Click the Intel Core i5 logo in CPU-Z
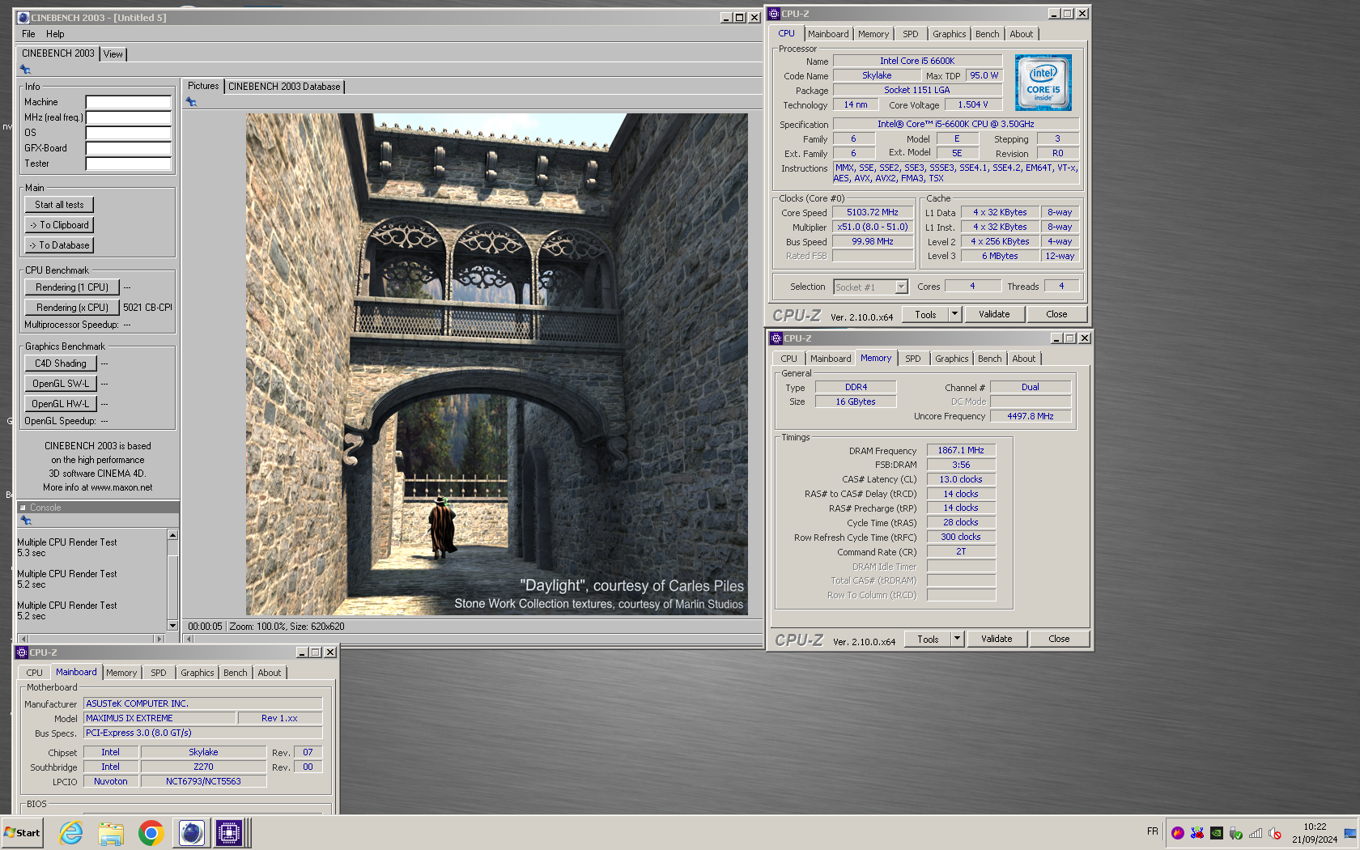The height and width of the screenshot is (850, 1360). click(1043, 83)
